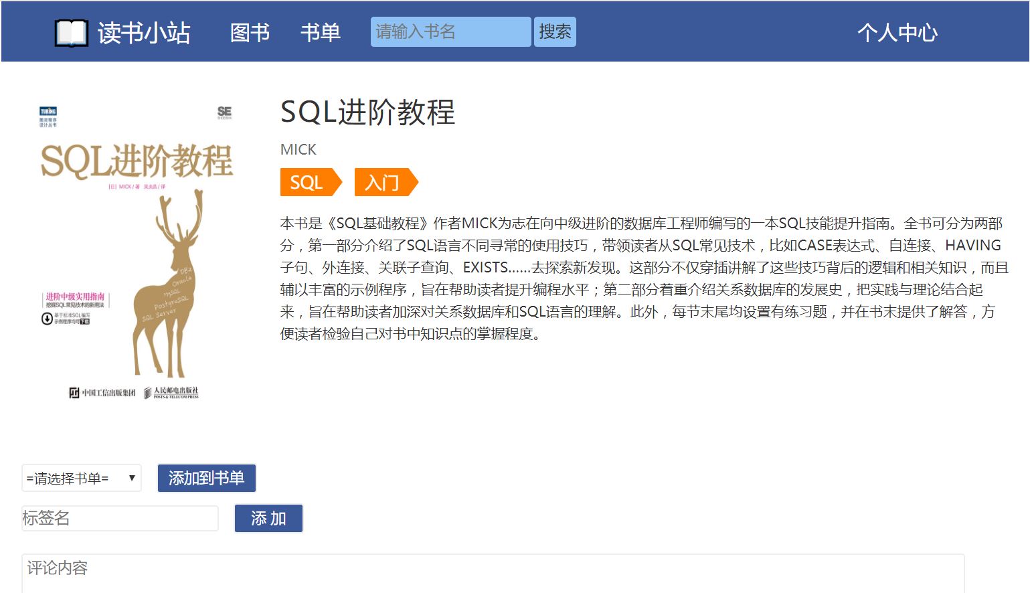Viewport: 1030px width, 593px height.
Task: Click the SQL进阶教程 heading
Action: coord(367,112)
